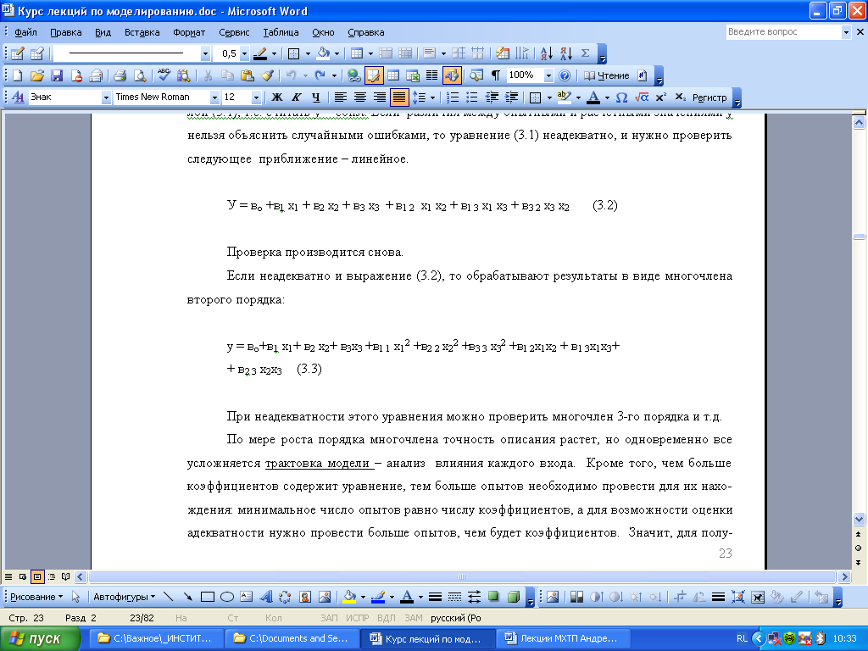
Task: Click the Format Painter brush
Action: pyautogui.click(x=267, y=75)
